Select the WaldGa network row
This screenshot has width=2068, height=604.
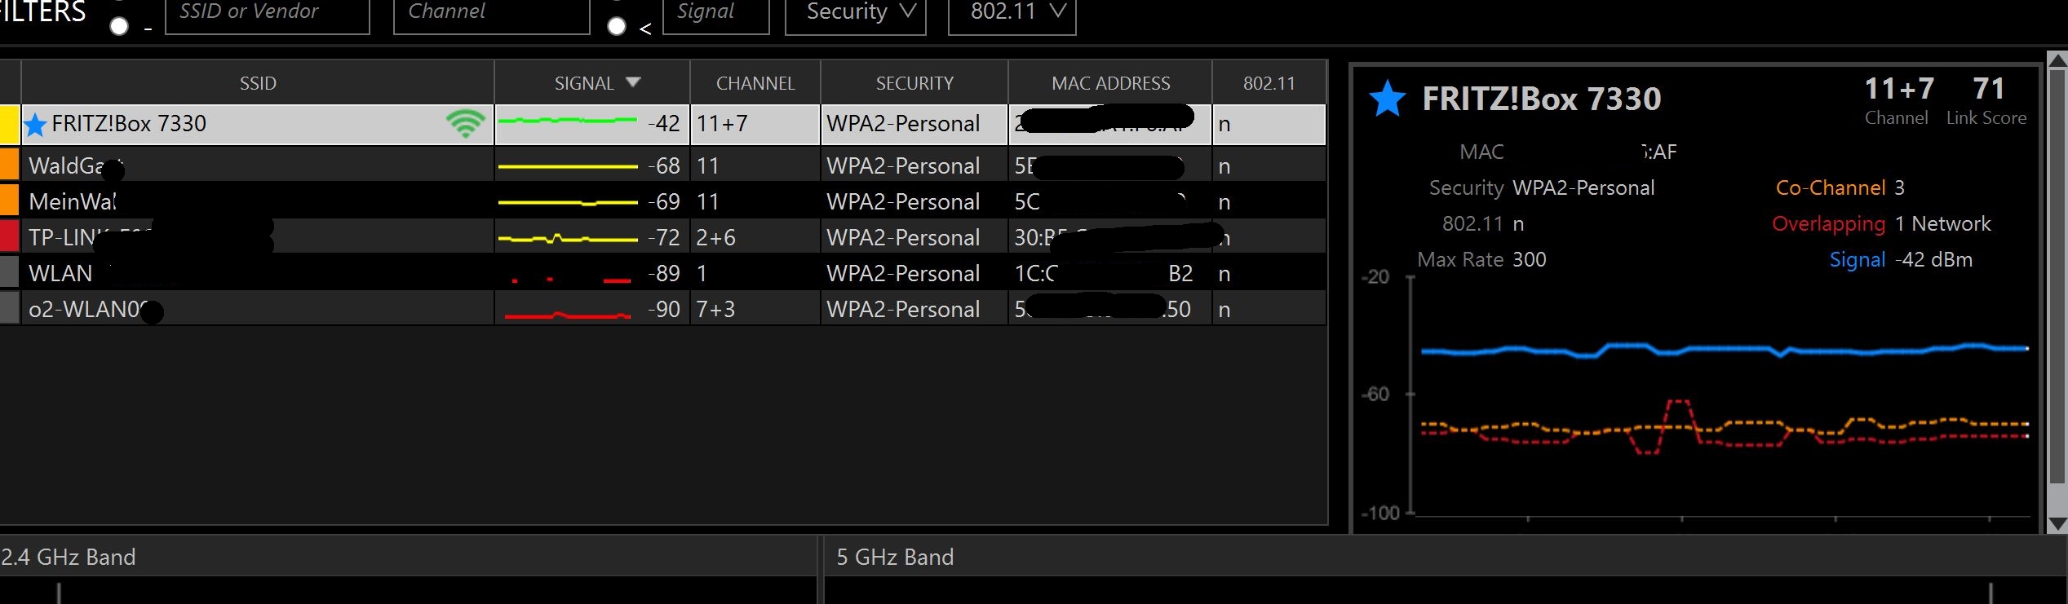click(662, 165)
